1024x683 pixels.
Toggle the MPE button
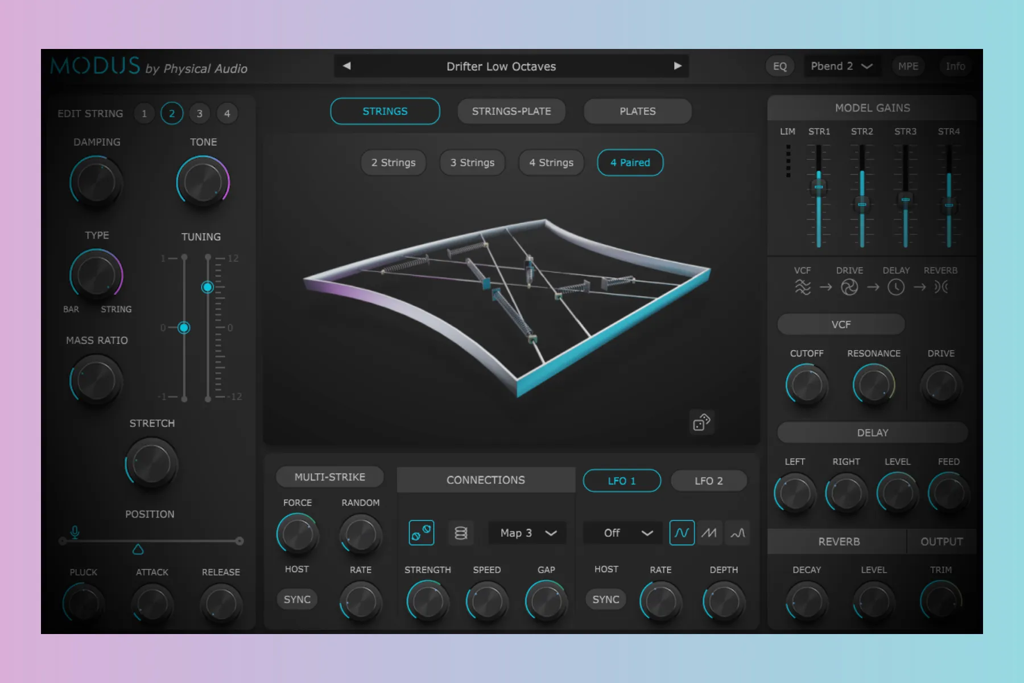(x=908, y=67)
